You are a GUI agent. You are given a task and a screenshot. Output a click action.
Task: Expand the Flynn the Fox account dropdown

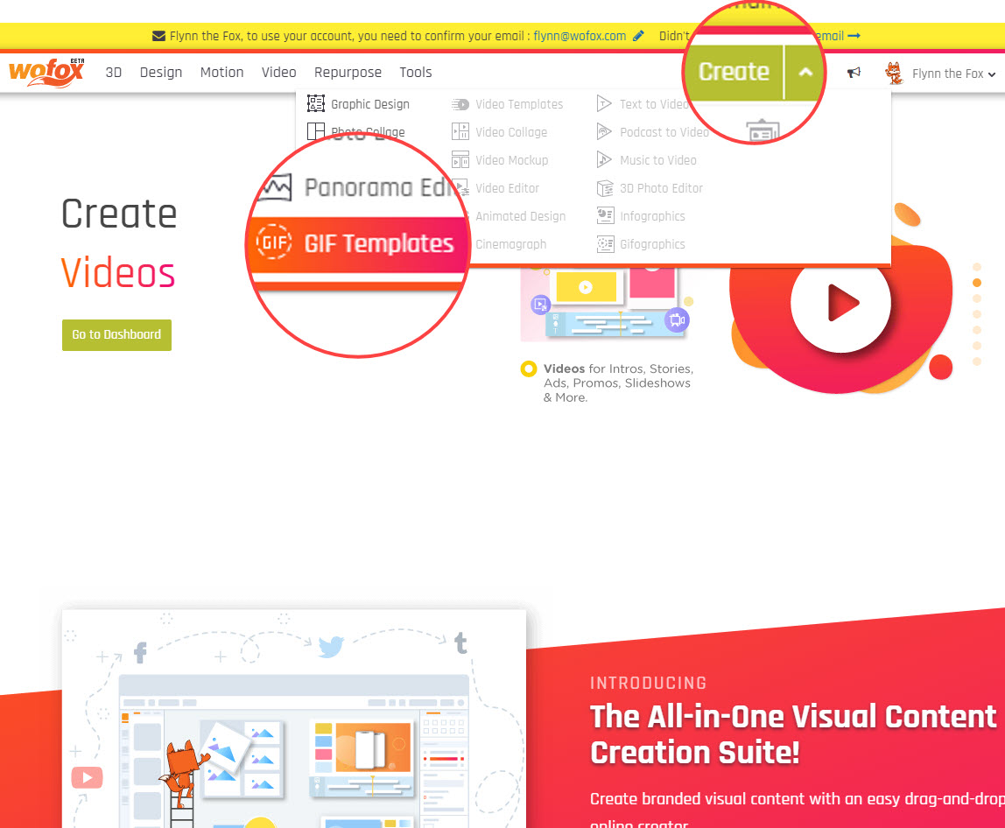click(x=953, y=74)
